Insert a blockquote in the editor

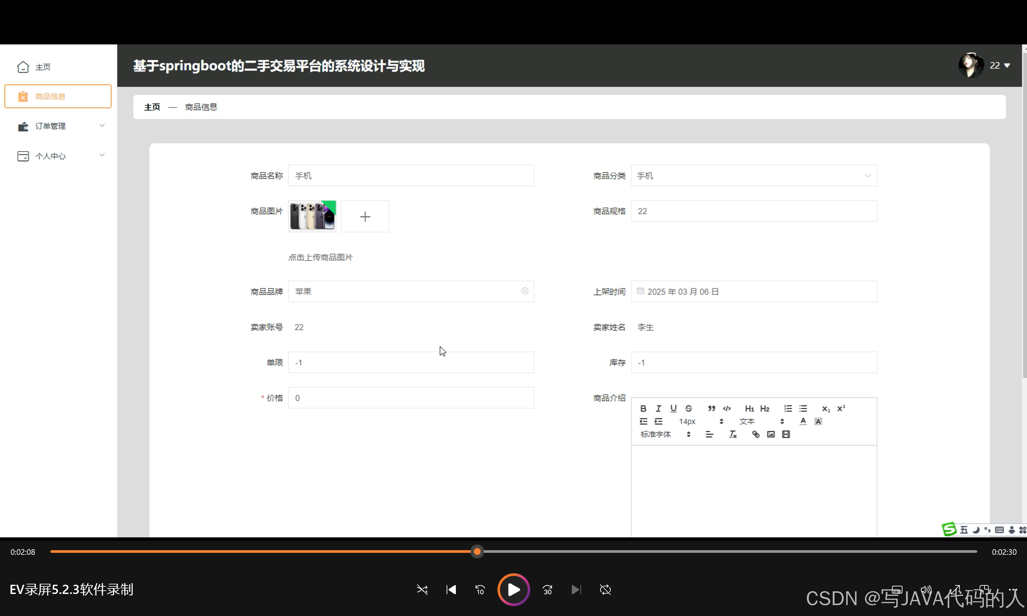(x=712, y=408)
